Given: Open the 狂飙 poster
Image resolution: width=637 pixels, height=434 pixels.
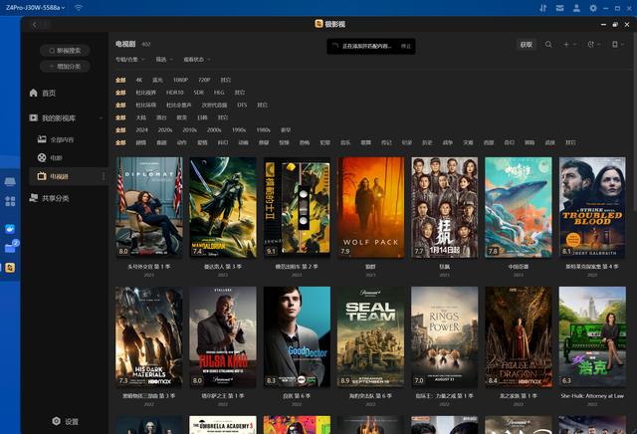Looking at the screenshot, I should pos(445,207).
